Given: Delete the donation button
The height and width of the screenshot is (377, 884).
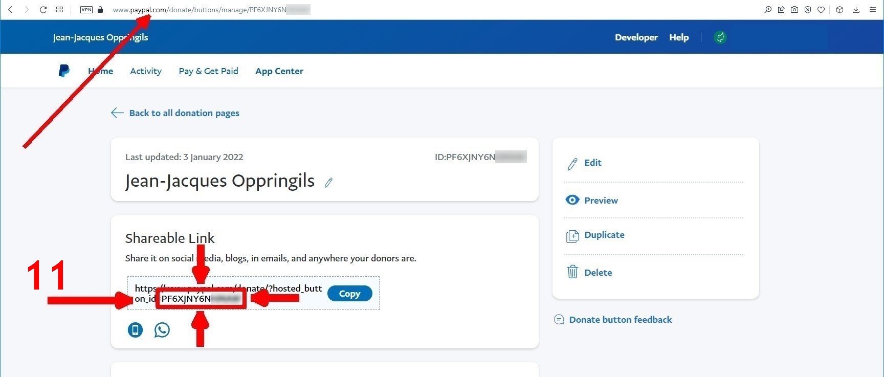Looking at the screenshot, I should click(598, 273).
